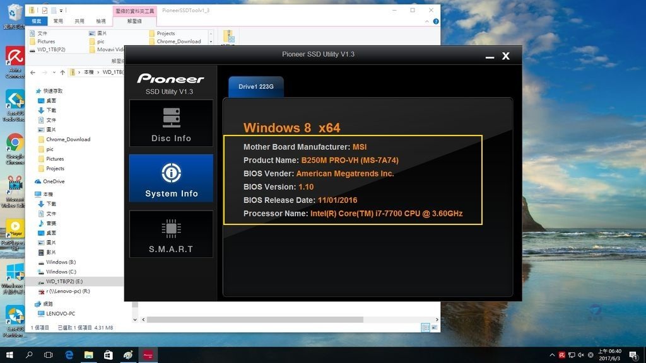Open the snail app on taskbar

point(128,355)
